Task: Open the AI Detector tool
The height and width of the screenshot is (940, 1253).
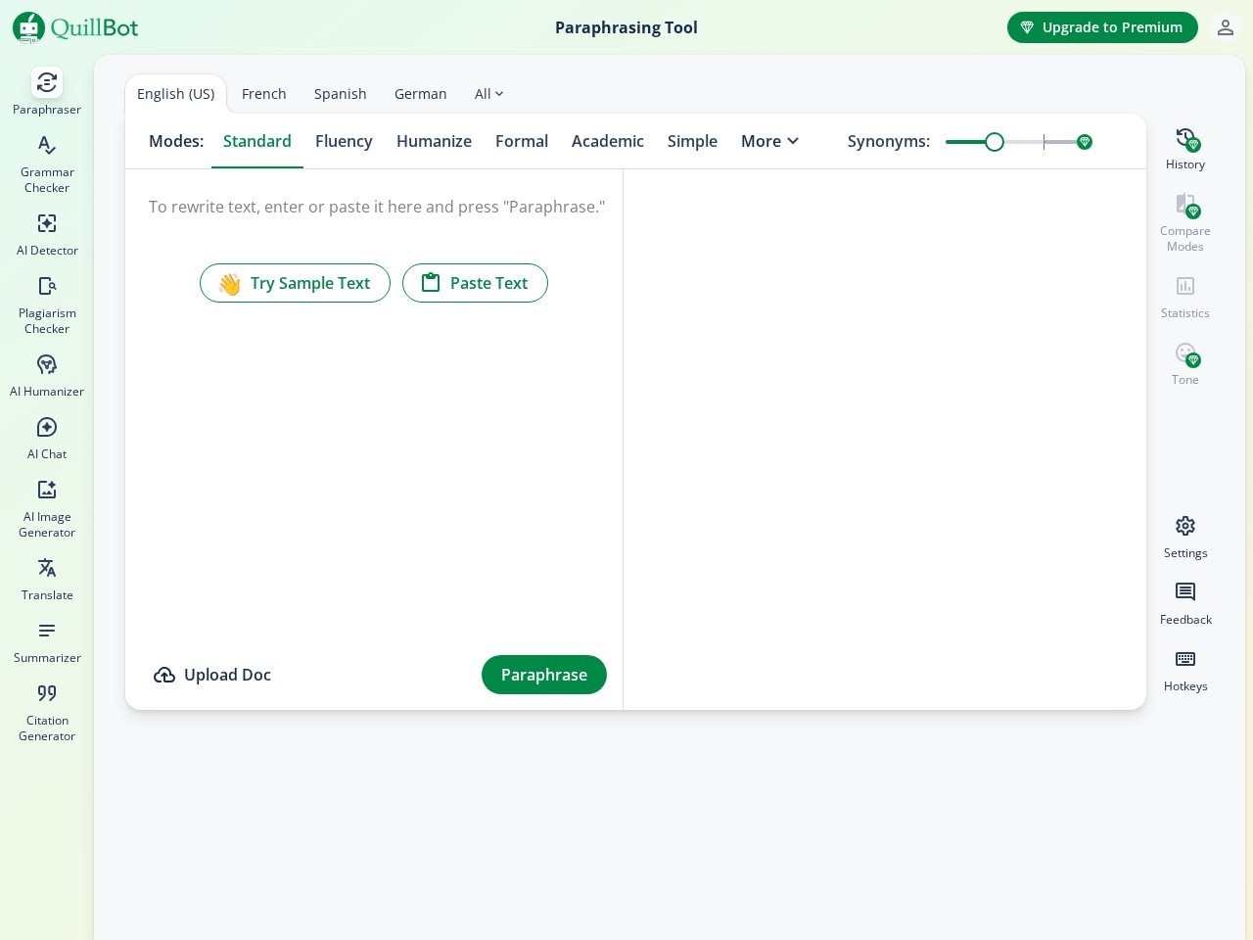Action: (x=47, y=235)
